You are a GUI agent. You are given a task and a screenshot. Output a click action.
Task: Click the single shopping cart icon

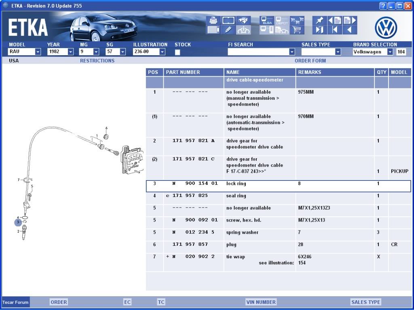pyautogui.click(x=297, y=30)
